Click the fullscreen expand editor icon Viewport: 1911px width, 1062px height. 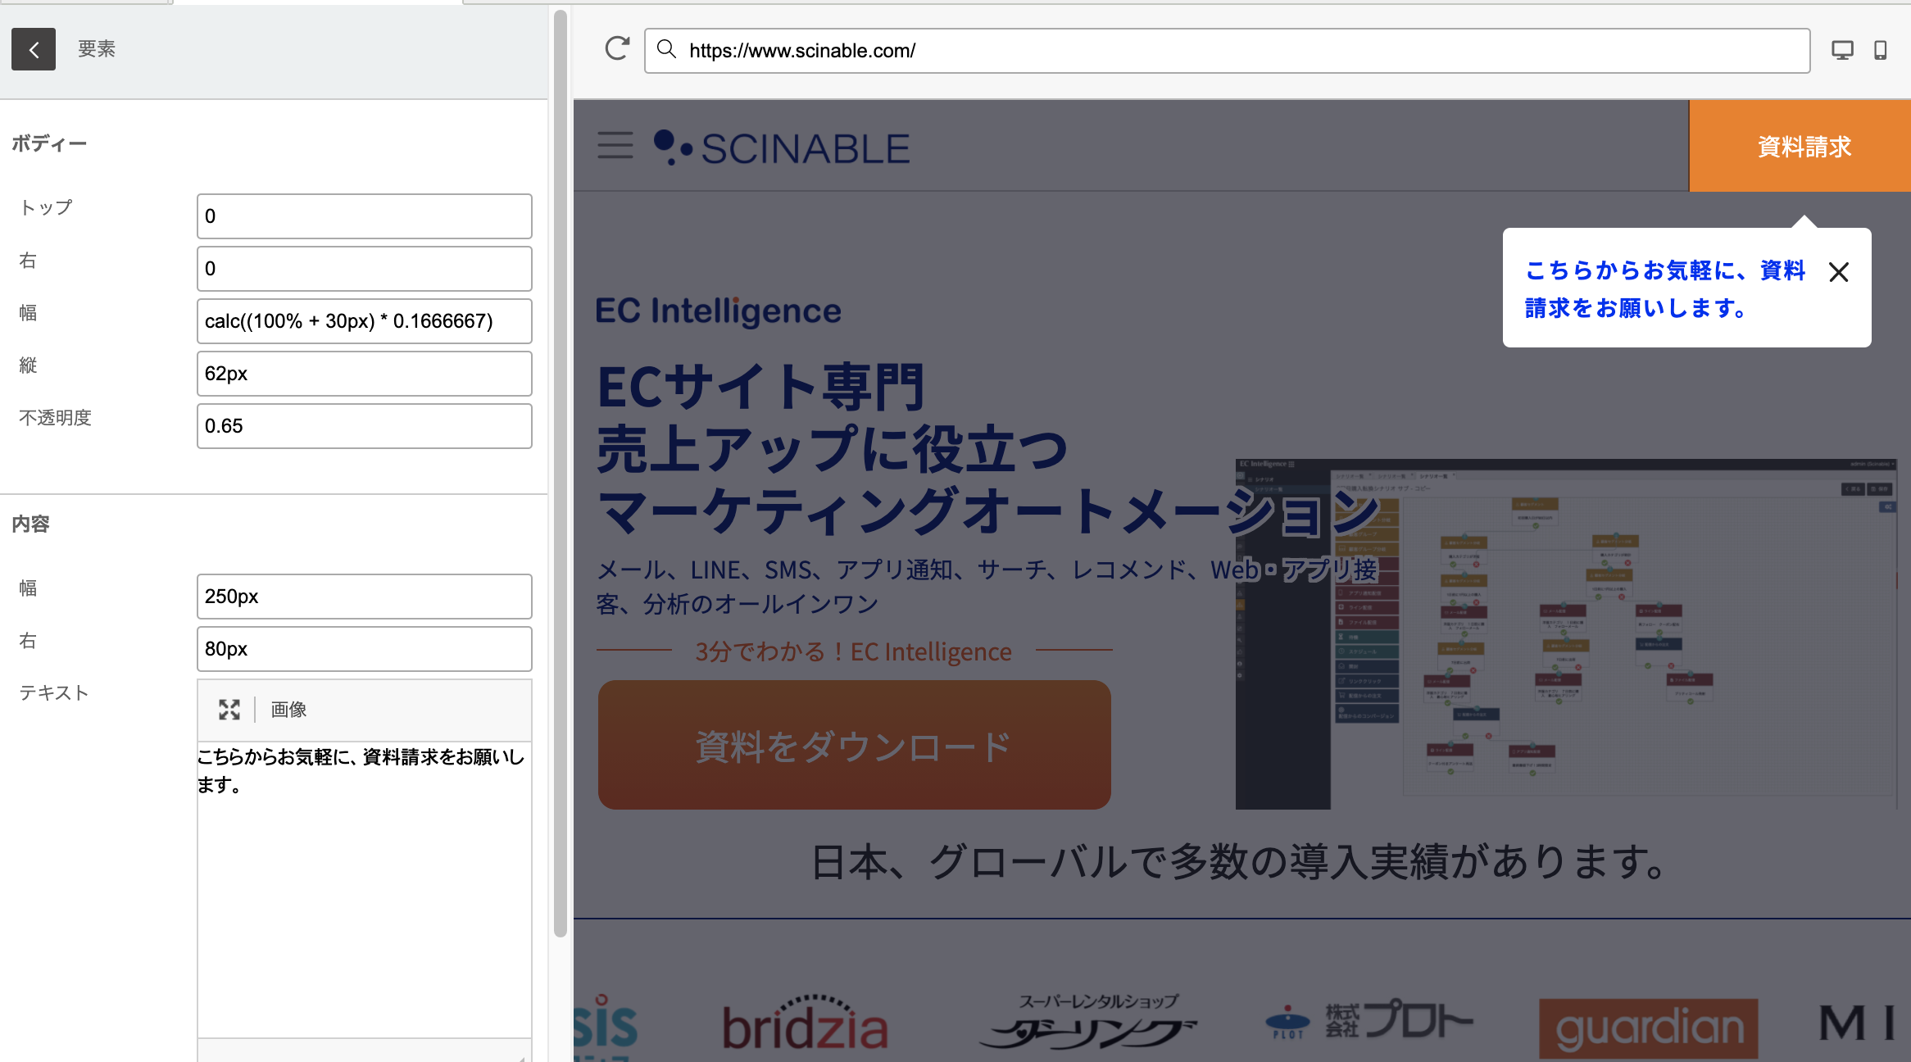click(229, 710)
